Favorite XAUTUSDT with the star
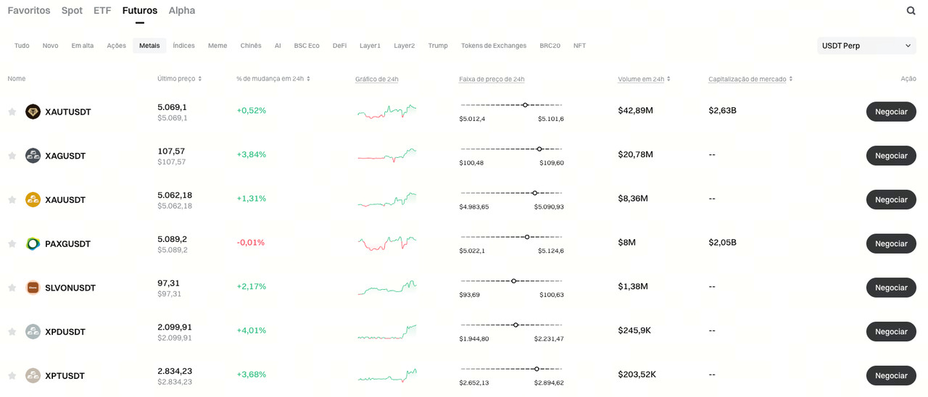The height and width of the screenshot is (397, 928). pyautogui.click(x=12, y=112)
